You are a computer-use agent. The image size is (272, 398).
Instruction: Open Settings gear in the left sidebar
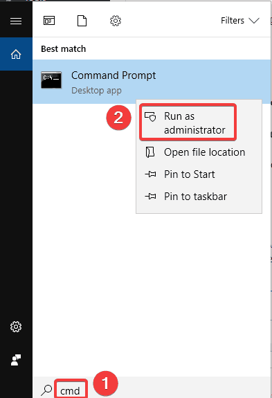16,327
